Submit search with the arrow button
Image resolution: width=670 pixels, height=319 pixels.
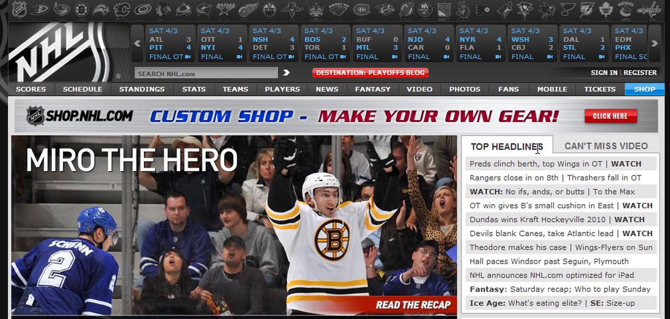coord(286,73)
